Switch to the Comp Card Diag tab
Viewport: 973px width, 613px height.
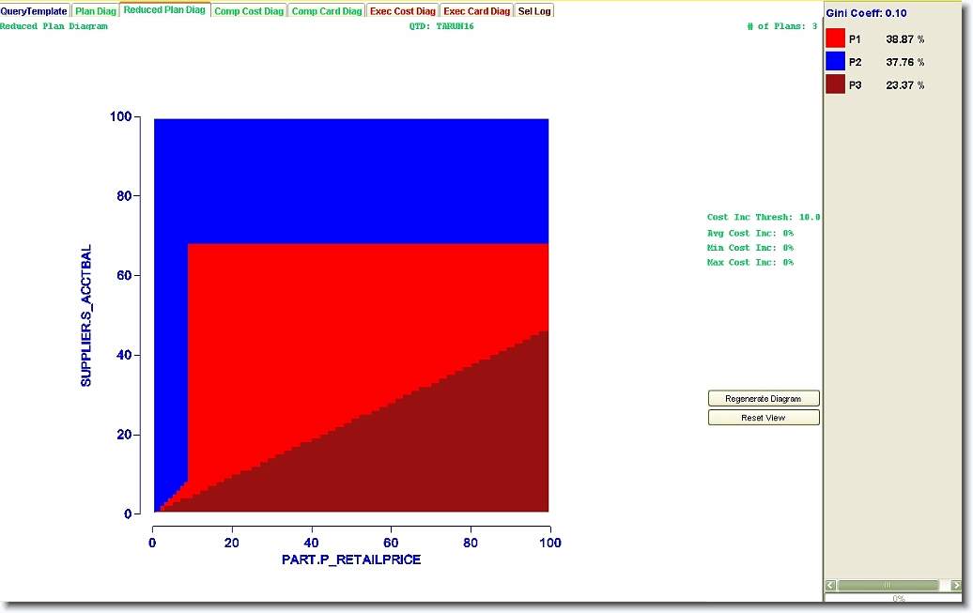click(x=326, y=11)
